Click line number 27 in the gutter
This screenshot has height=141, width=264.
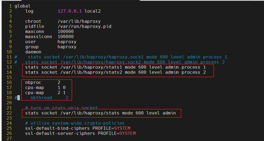[x=9, y=139]
